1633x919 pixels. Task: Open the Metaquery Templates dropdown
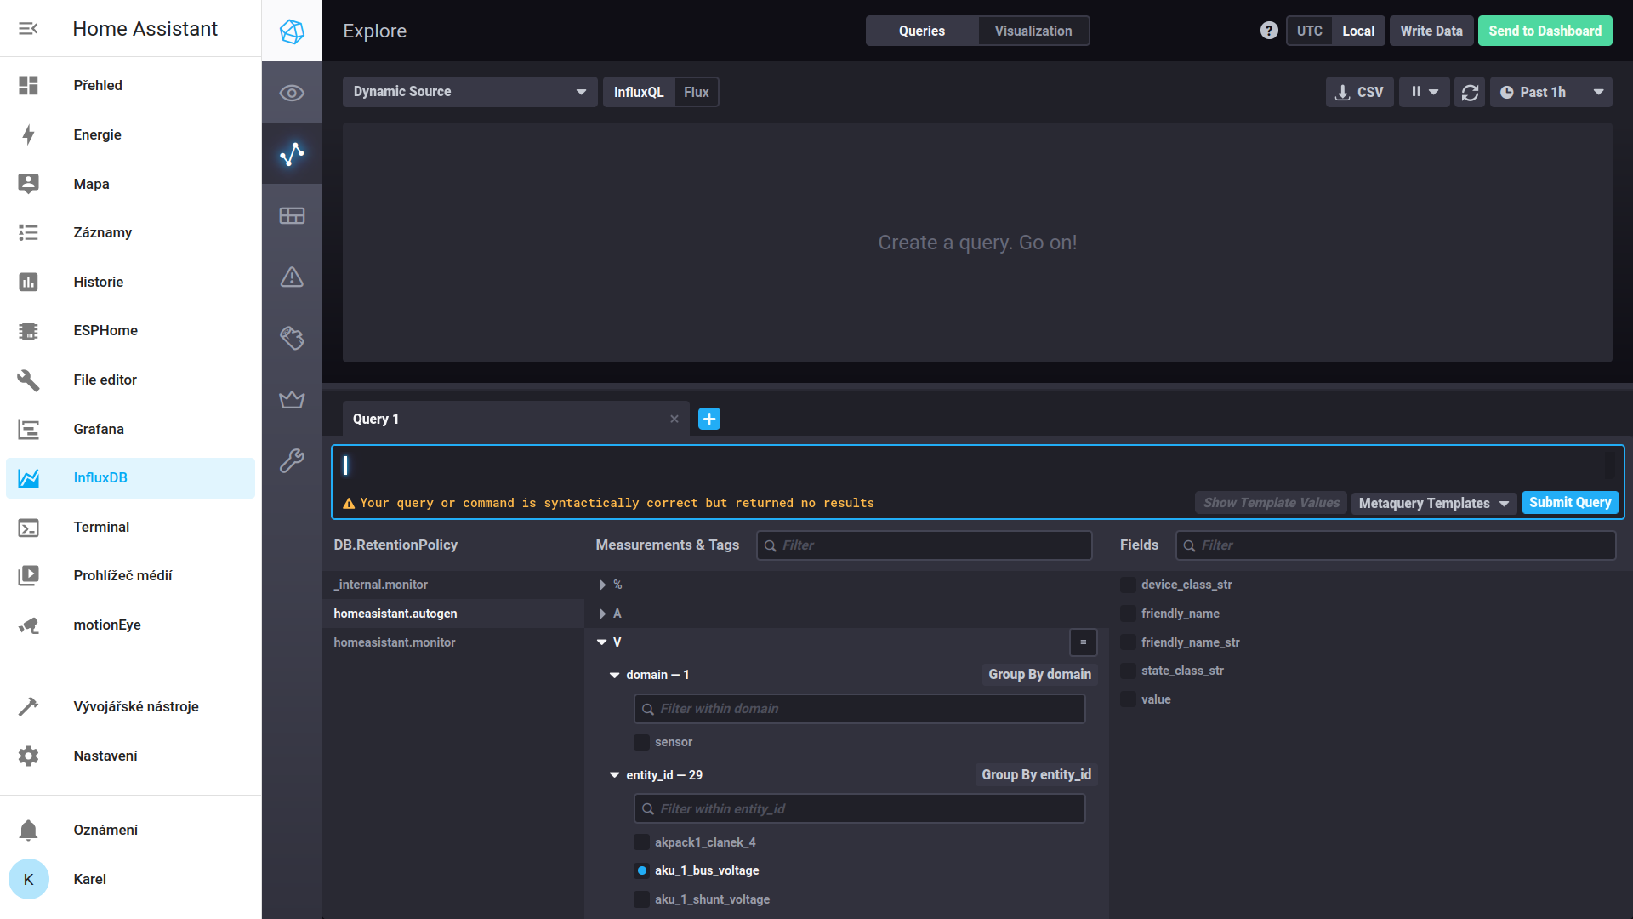[1433, 503]
